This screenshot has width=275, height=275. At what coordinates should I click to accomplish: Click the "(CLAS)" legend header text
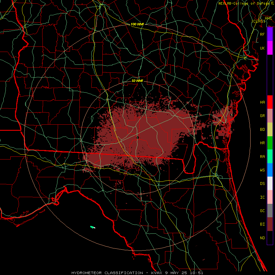point(258,21)
